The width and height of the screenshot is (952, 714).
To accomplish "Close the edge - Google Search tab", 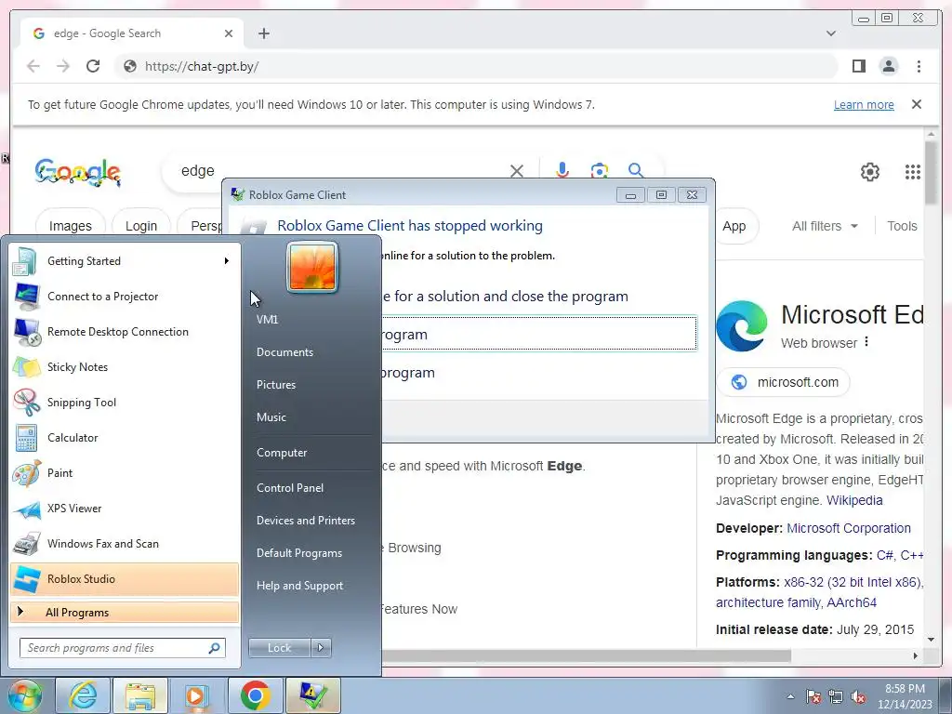I will [229, 33].
